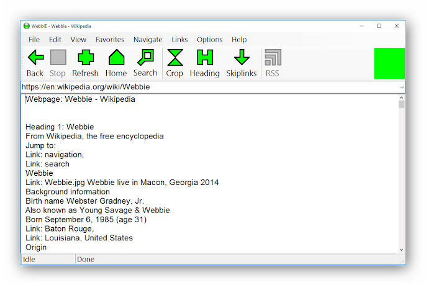Click 'Birth name Webster Gradney, Jr.' line
The image size is (426, 285).
tap(84, 201)
